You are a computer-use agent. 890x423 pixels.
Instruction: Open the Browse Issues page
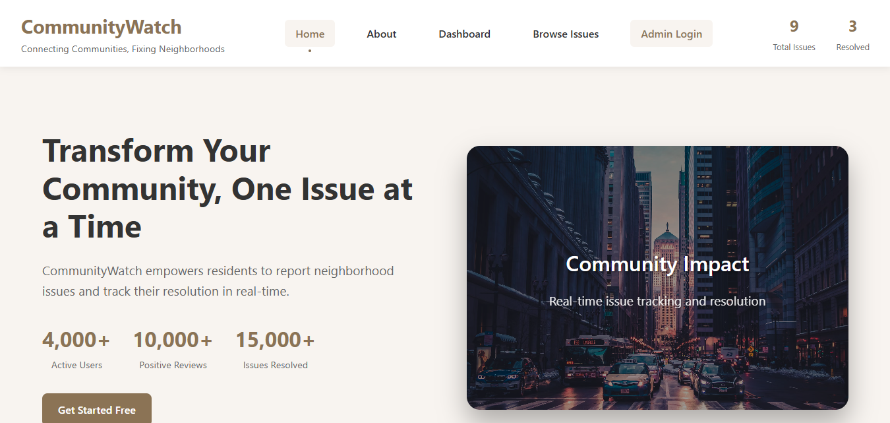(x=565, y=34)
